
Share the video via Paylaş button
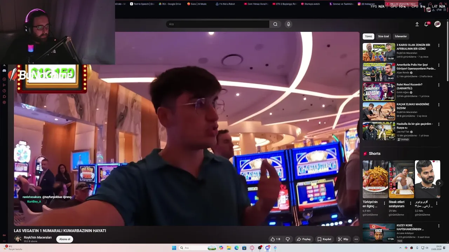click(303, 239)
